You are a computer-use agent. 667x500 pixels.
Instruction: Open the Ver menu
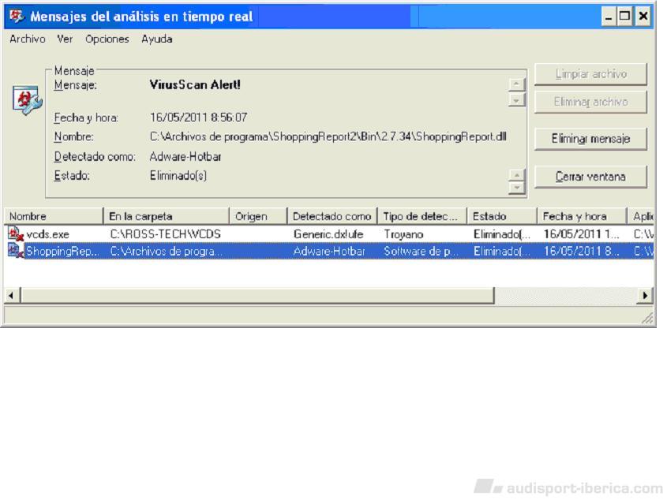(x=65, y=39)
